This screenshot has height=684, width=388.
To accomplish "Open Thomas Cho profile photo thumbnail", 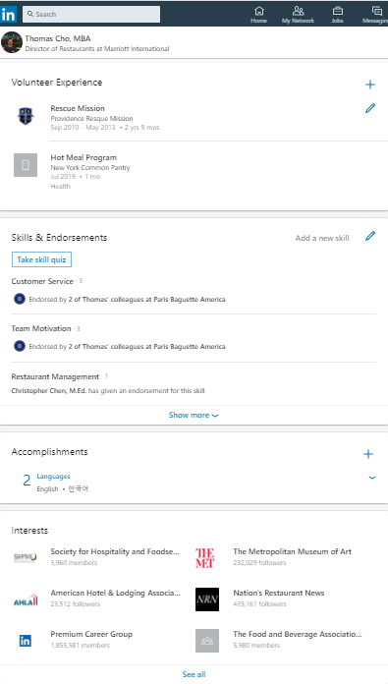I will pyautogui.click(x=12, y=42).
